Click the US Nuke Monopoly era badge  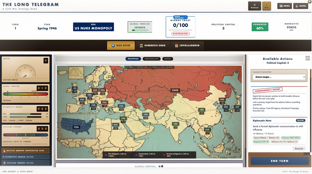coord(93,27)
